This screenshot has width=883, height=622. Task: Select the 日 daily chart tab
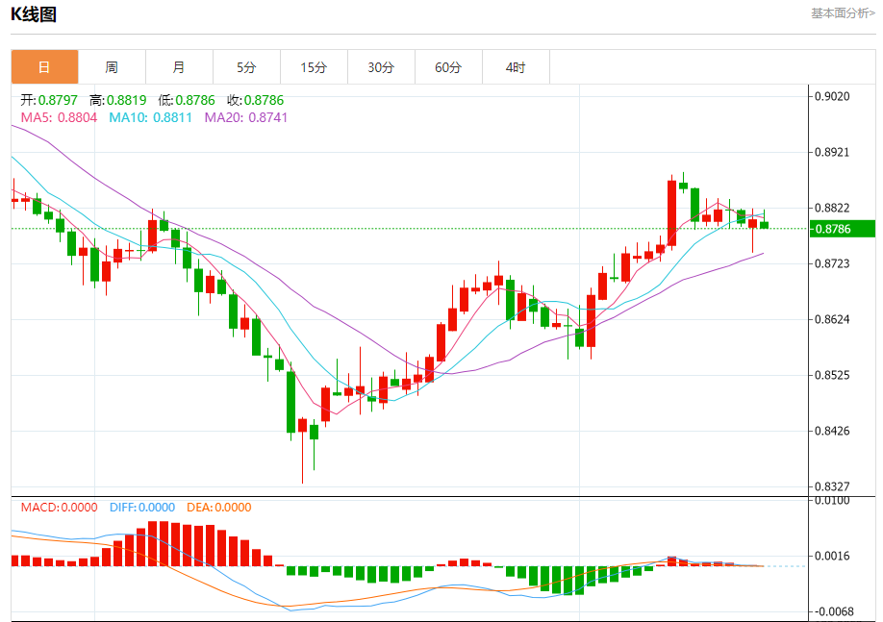(x=44, y=67)
